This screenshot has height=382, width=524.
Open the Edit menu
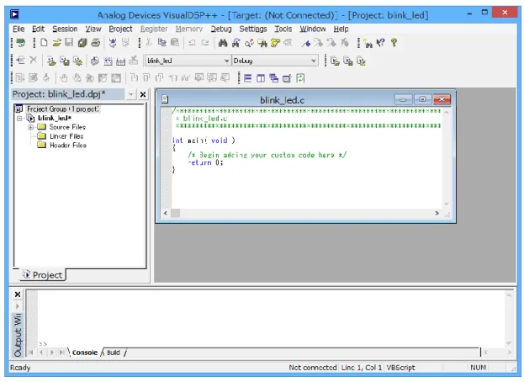38,29
